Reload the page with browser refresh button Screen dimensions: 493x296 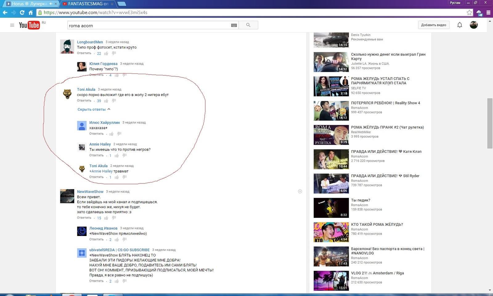pyautogui.click(x=22, y=13)
